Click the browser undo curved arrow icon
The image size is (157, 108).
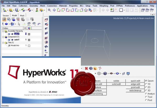point(39,24)
